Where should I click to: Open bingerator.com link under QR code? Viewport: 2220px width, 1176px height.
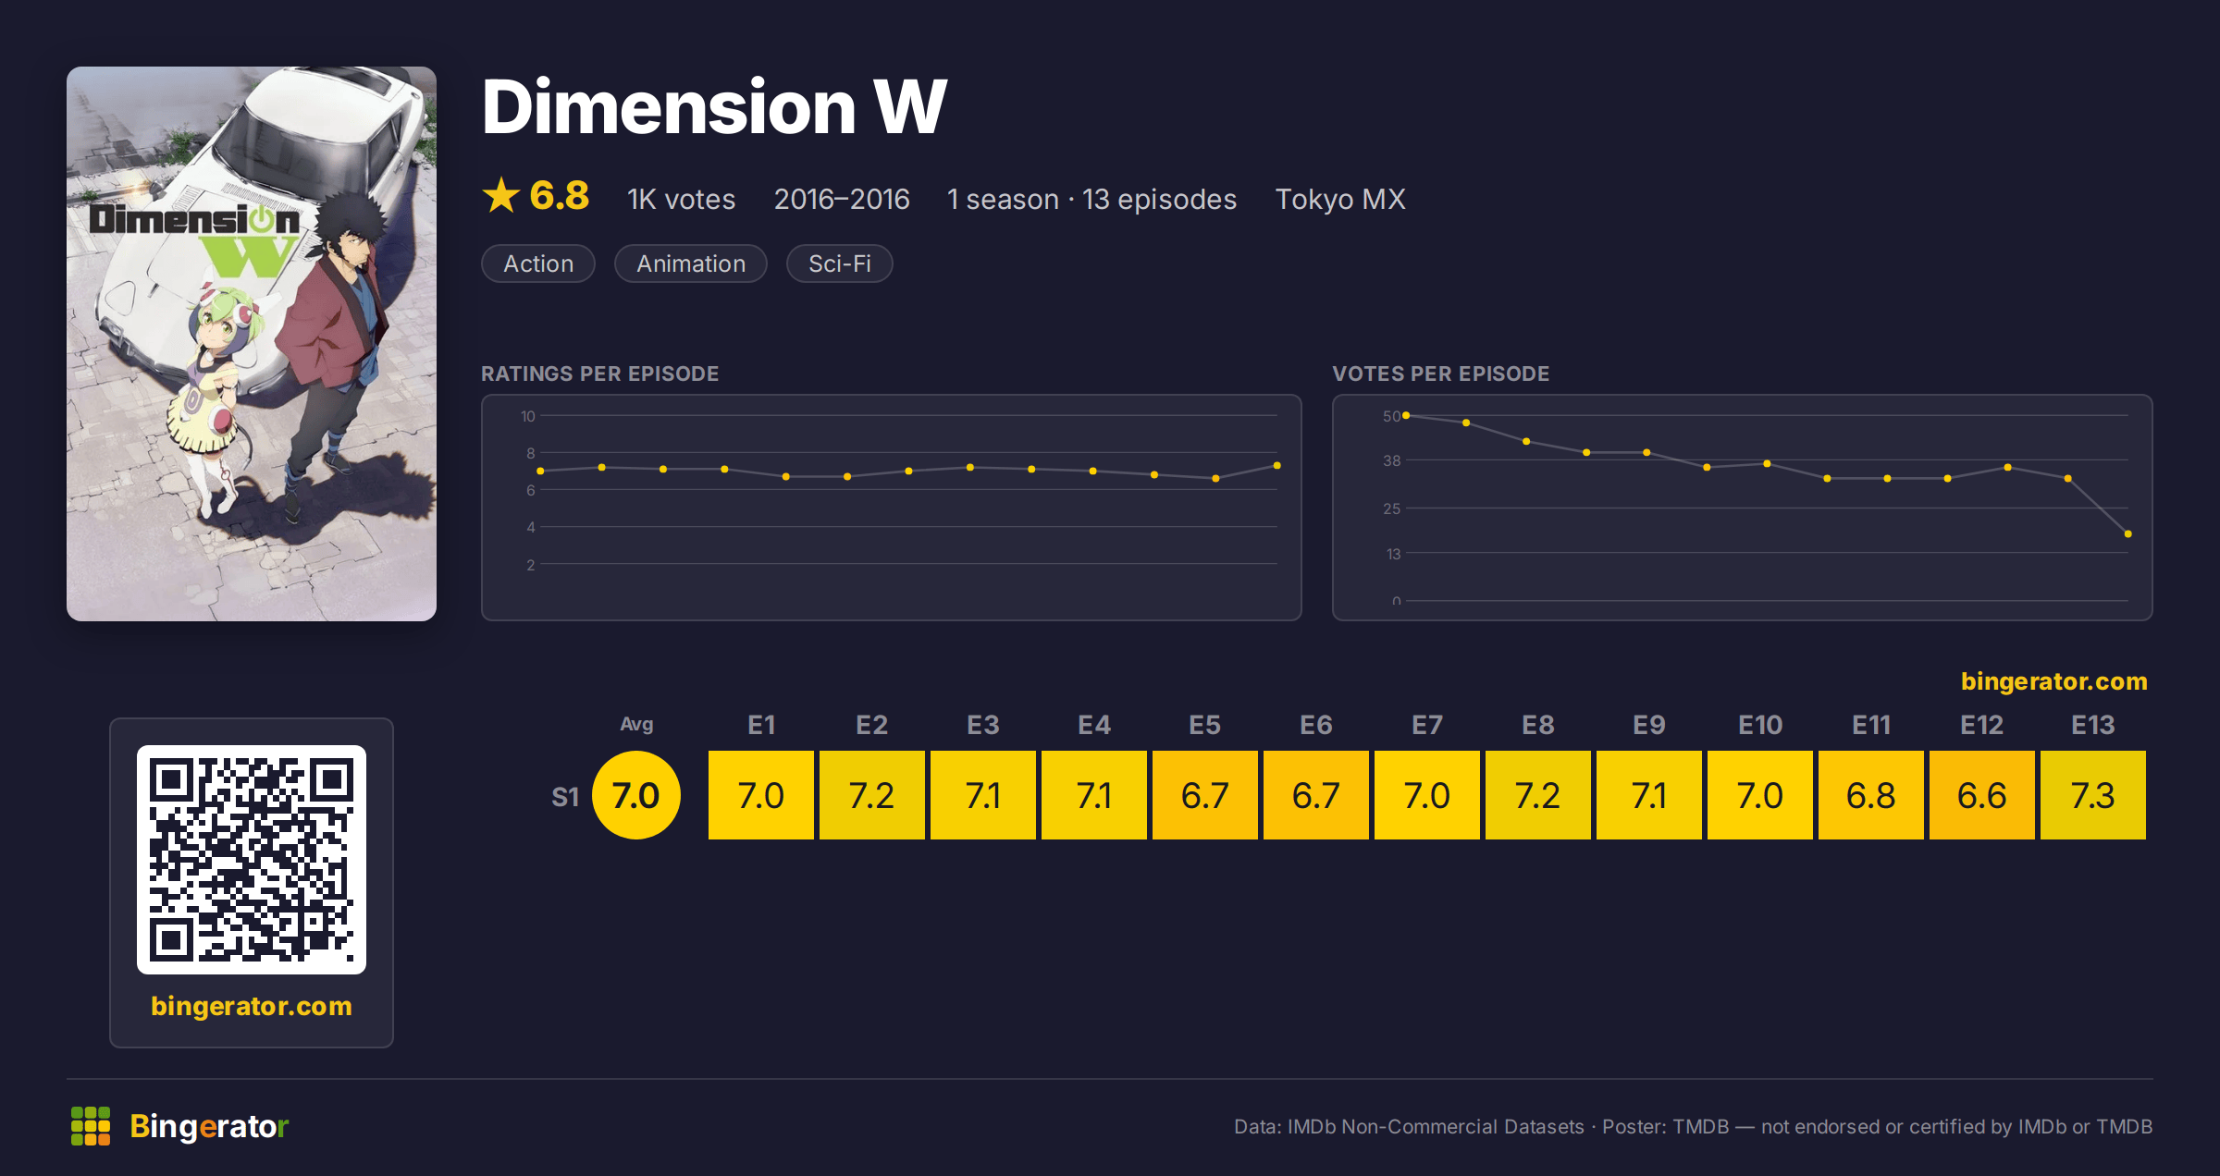click(252, 1006)
